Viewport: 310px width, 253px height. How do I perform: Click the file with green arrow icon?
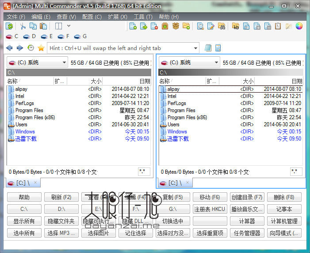[144, 26]
